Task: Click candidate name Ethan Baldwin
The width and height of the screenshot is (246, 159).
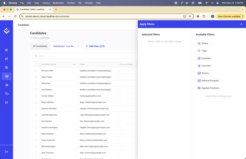Action: coord(47,134)
